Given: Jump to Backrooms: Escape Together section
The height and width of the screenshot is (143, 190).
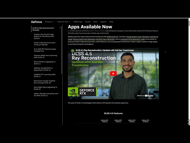Looking at the screenshot, I should (45, 82).
